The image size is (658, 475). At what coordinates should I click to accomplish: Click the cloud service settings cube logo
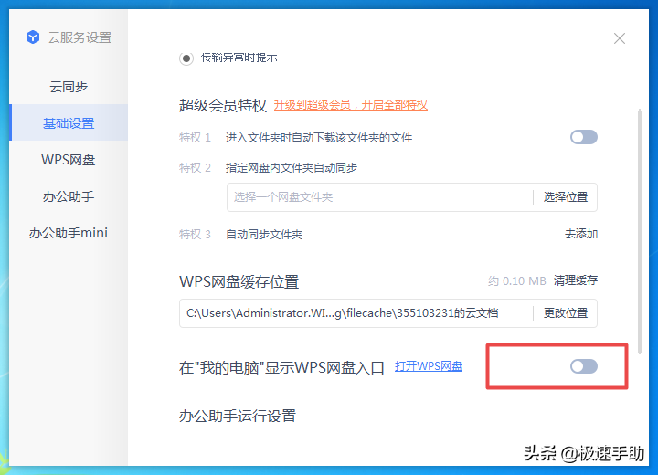click(x=33, y=37)
